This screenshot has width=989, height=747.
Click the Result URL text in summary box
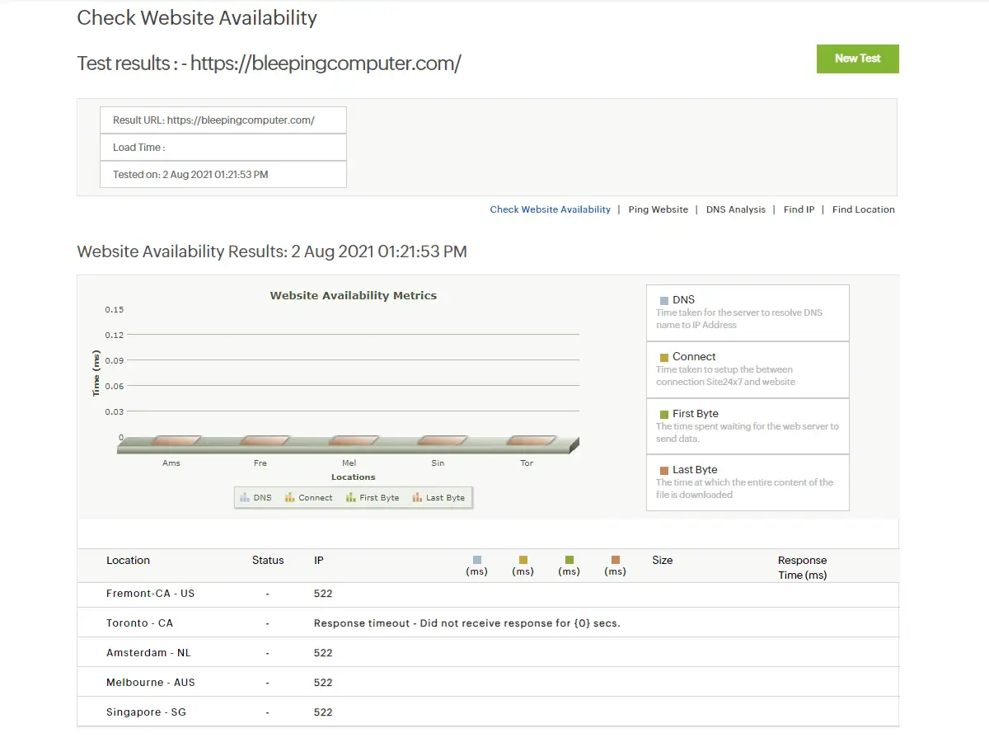click(x=214, y=120)
